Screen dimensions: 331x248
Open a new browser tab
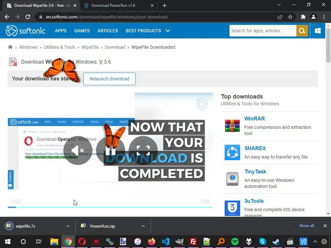click(x=165, y=5)
